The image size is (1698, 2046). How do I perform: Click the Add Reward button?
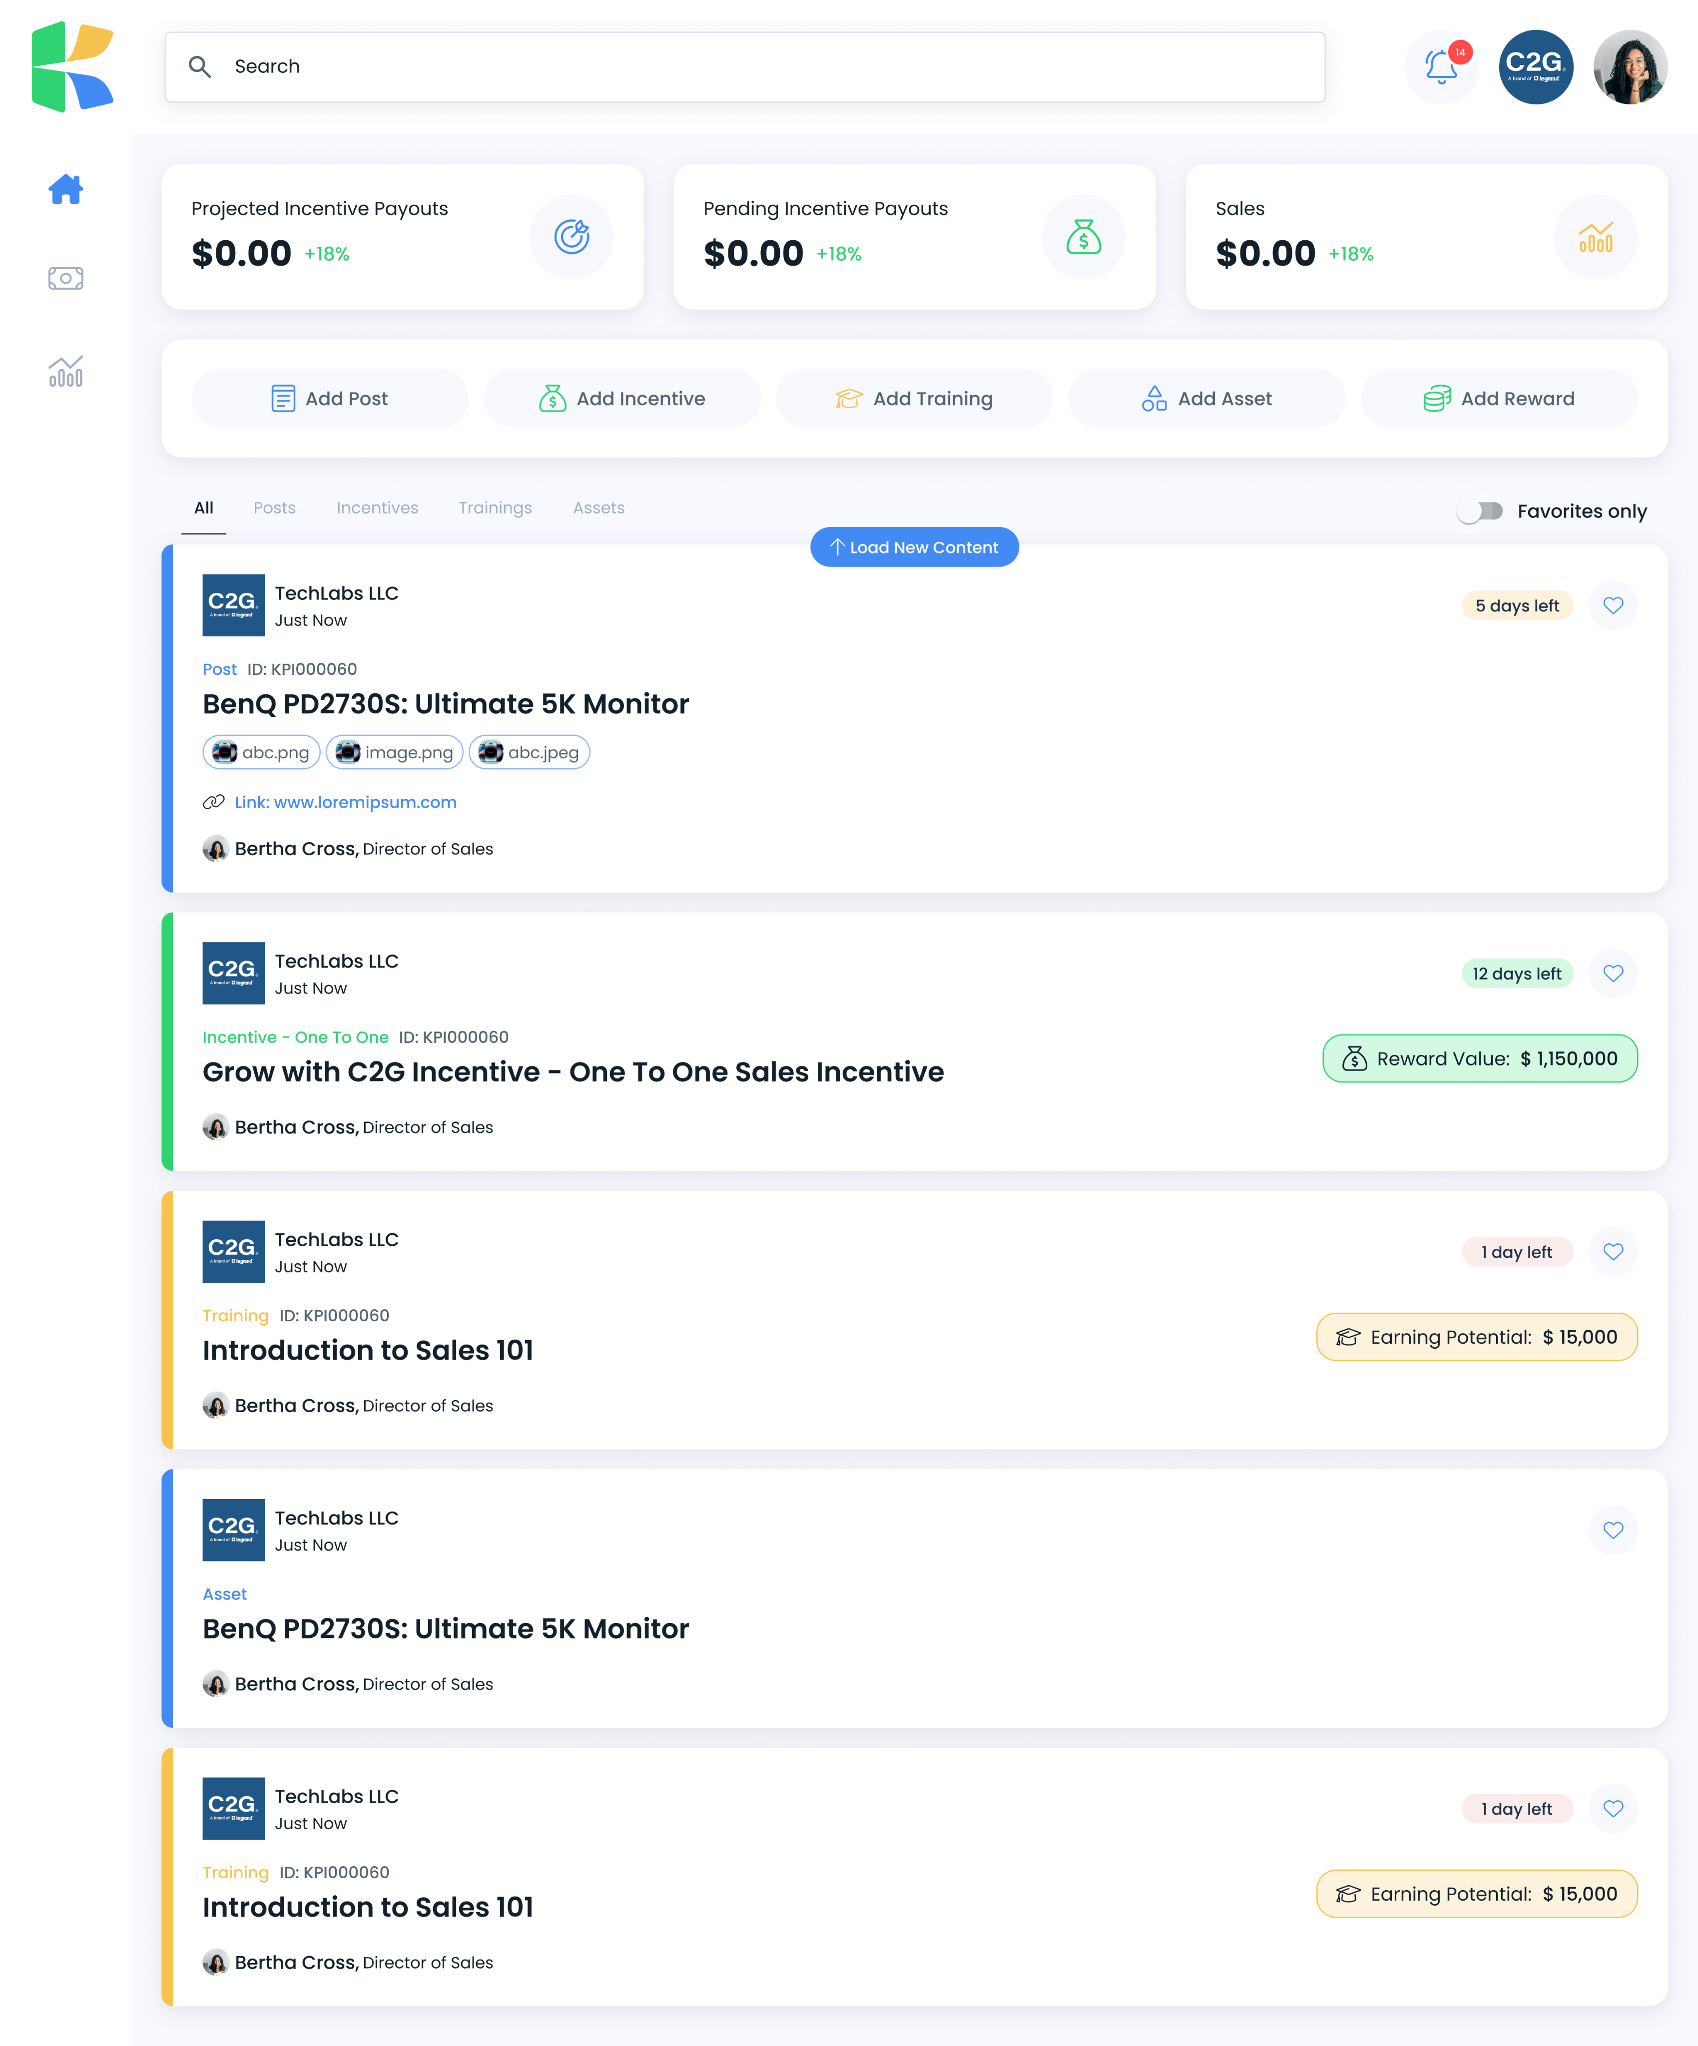point(1498,399)
